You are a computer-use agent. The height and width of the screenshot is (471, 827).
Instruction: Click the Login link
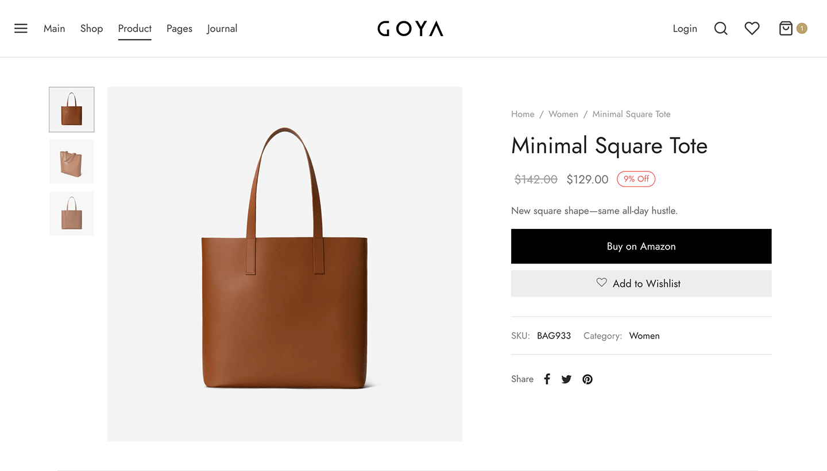point(685,29)
